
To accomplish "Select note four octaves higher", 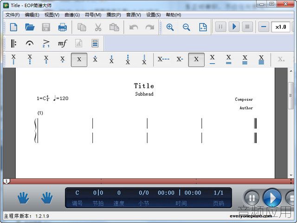I will click(x=144, y=59).
